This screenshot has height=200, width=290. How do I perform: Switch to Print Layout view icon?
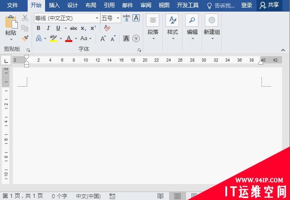click(178, 196)
